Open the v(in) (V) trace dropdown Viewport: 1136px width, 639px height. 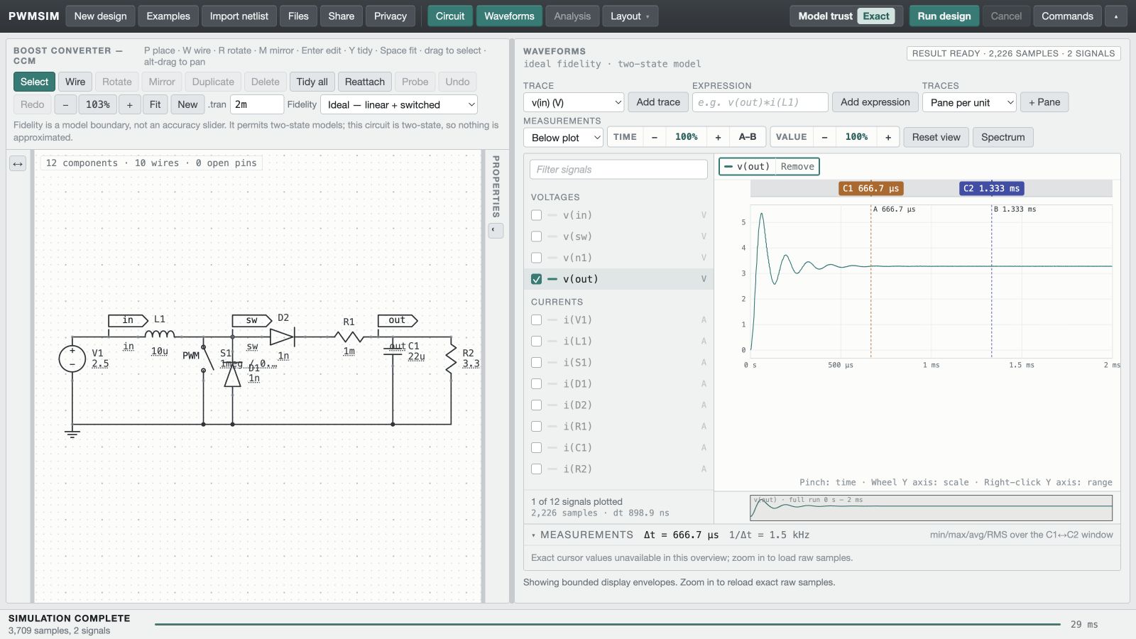point(574,102)
